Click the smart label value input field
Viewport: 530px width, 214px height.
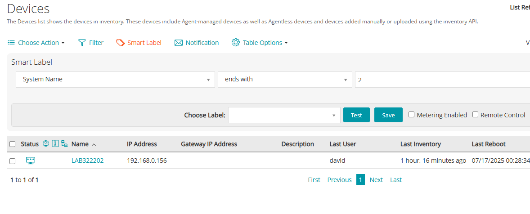point(441,80)
